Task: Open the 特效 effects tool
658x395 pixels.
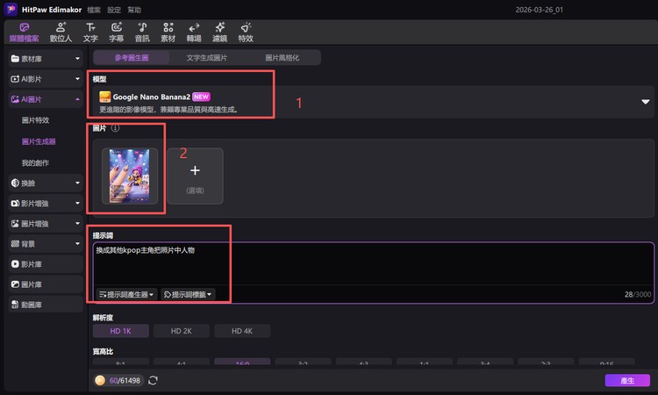Action: [246, 32]
